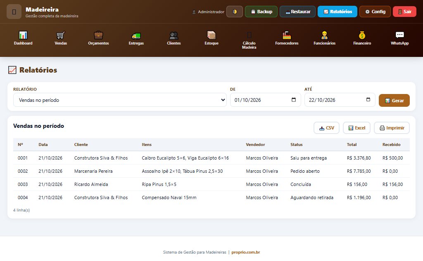This screenshot has height=261, width=423.
Task: Click the Madeireira logo icon
Action: (14, 12)
